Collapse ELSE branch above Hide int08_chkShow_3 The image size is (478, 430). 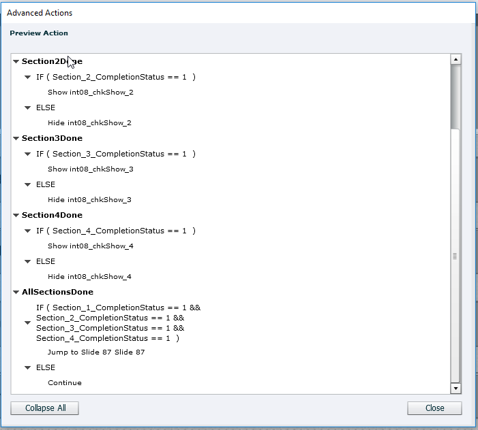28,185
